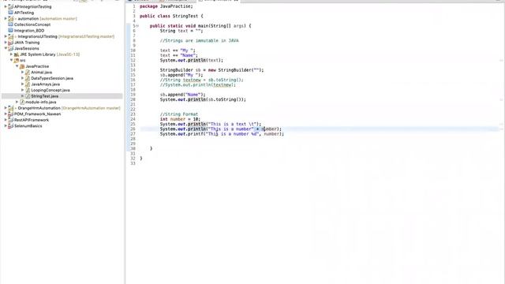Click the DataTypesSession.java file icon

coord(28,78)
